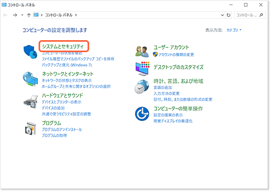The image size is (270, 193).
Task: Open 時計、言語、および地域 category
Action: pos(178,81)
